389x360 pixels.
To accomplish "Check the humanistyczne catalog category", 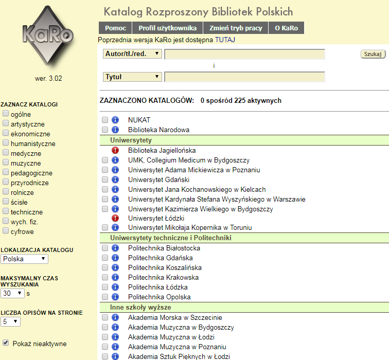I will point(6,142).
